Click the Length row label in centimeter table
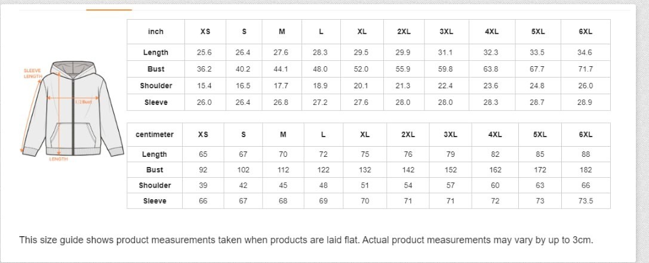Viewport: 649px width, 263px height. [x=155, y=154]
